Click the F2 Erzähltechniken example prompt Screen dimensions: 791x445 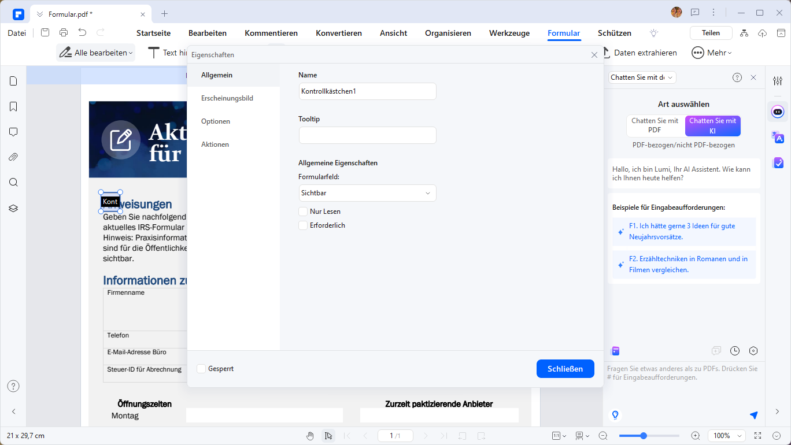coord(684,264)
